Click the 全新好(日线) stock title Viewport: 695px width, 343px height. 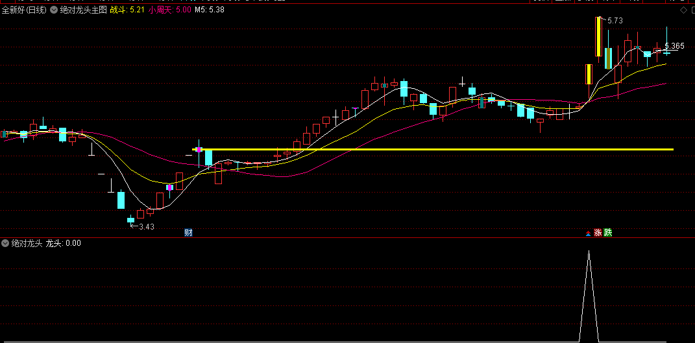24,10
